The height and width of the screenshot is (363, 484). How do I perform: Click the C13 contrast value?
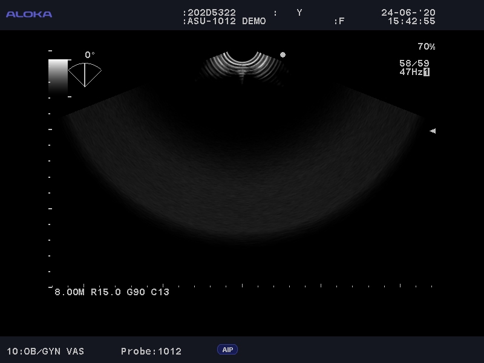point(160,292)
